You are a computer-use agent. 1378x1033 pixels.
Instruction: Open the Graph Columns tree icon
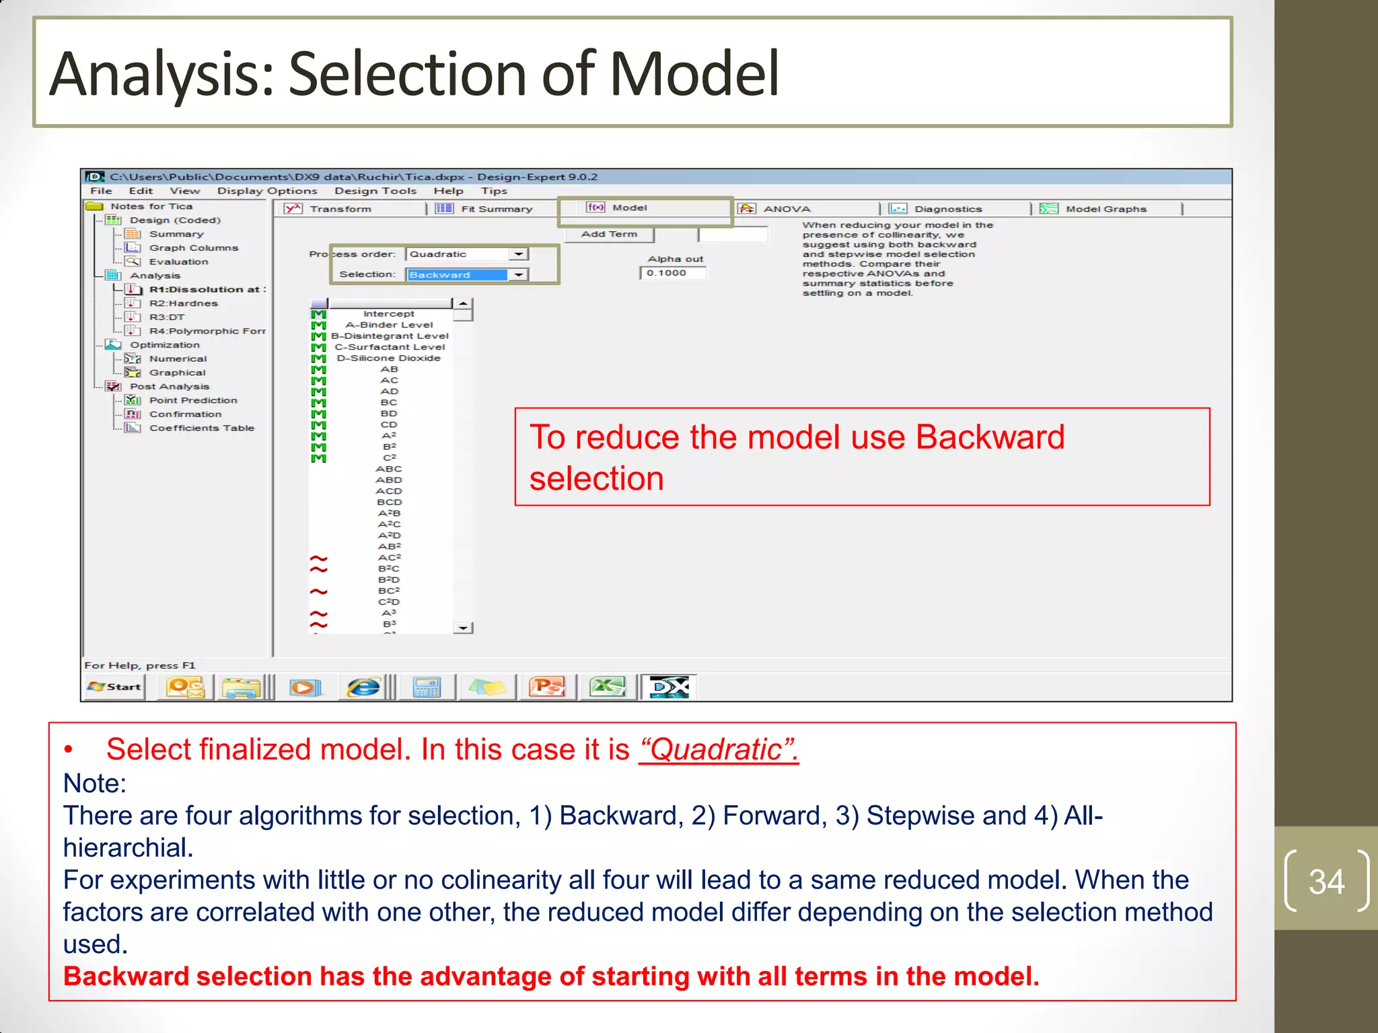coord(133,247)
